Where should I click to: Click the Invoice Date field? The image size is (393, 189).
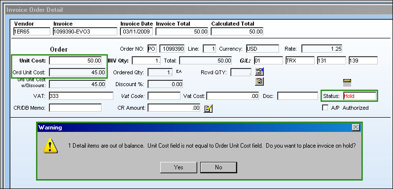tap(137, 31)
